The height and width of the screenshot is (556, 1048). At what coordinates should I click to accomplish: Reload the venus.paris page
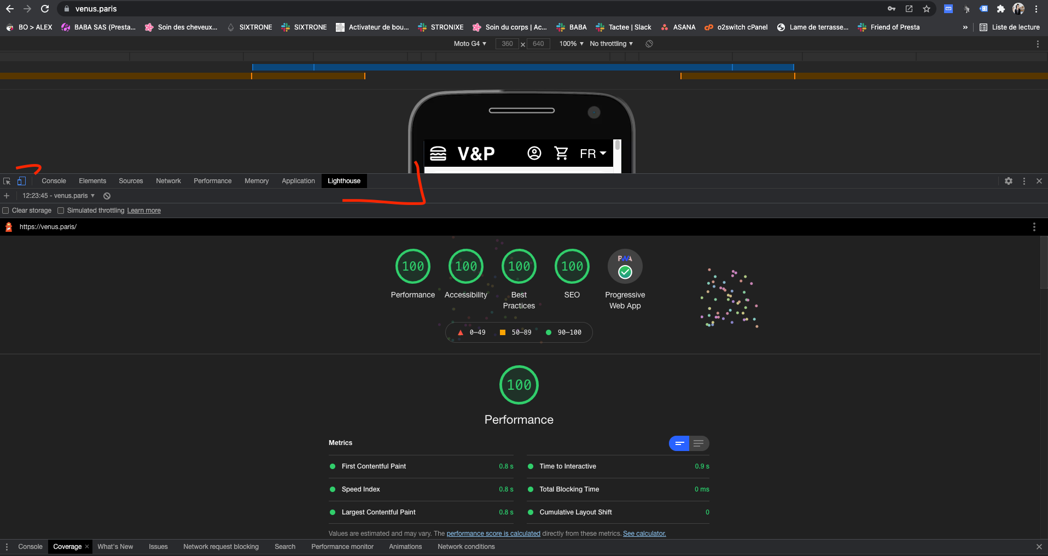[45, 9]
